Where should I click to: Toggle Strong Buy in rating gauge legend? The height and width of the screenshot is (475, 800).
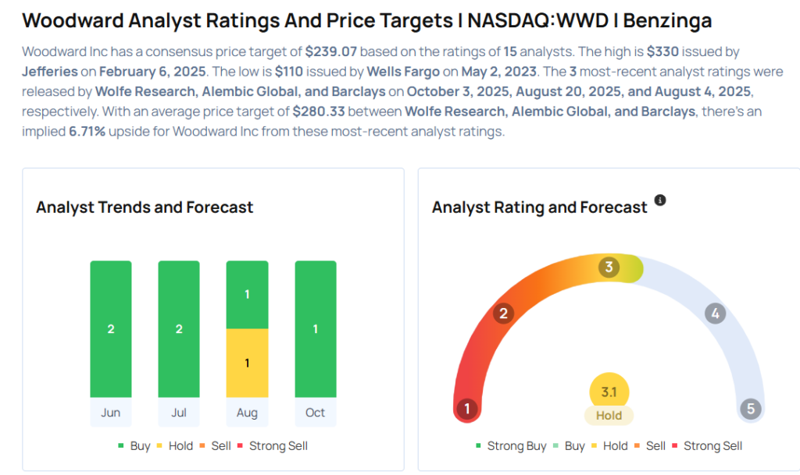tap(511, 445)
